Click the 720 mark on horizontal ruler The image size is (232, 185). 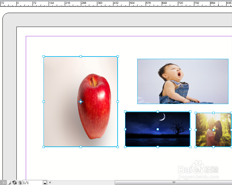pos(181,3)
